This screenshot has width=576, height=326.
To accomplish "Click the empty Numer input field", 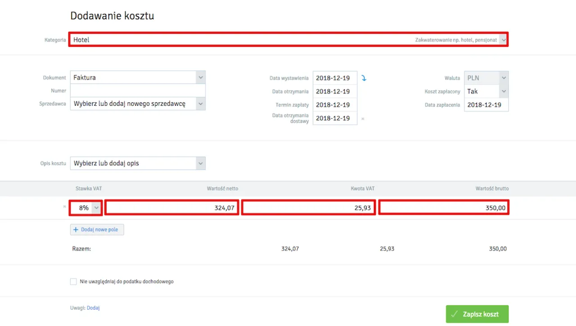I will pyautogui.click(x=138, y=91).
